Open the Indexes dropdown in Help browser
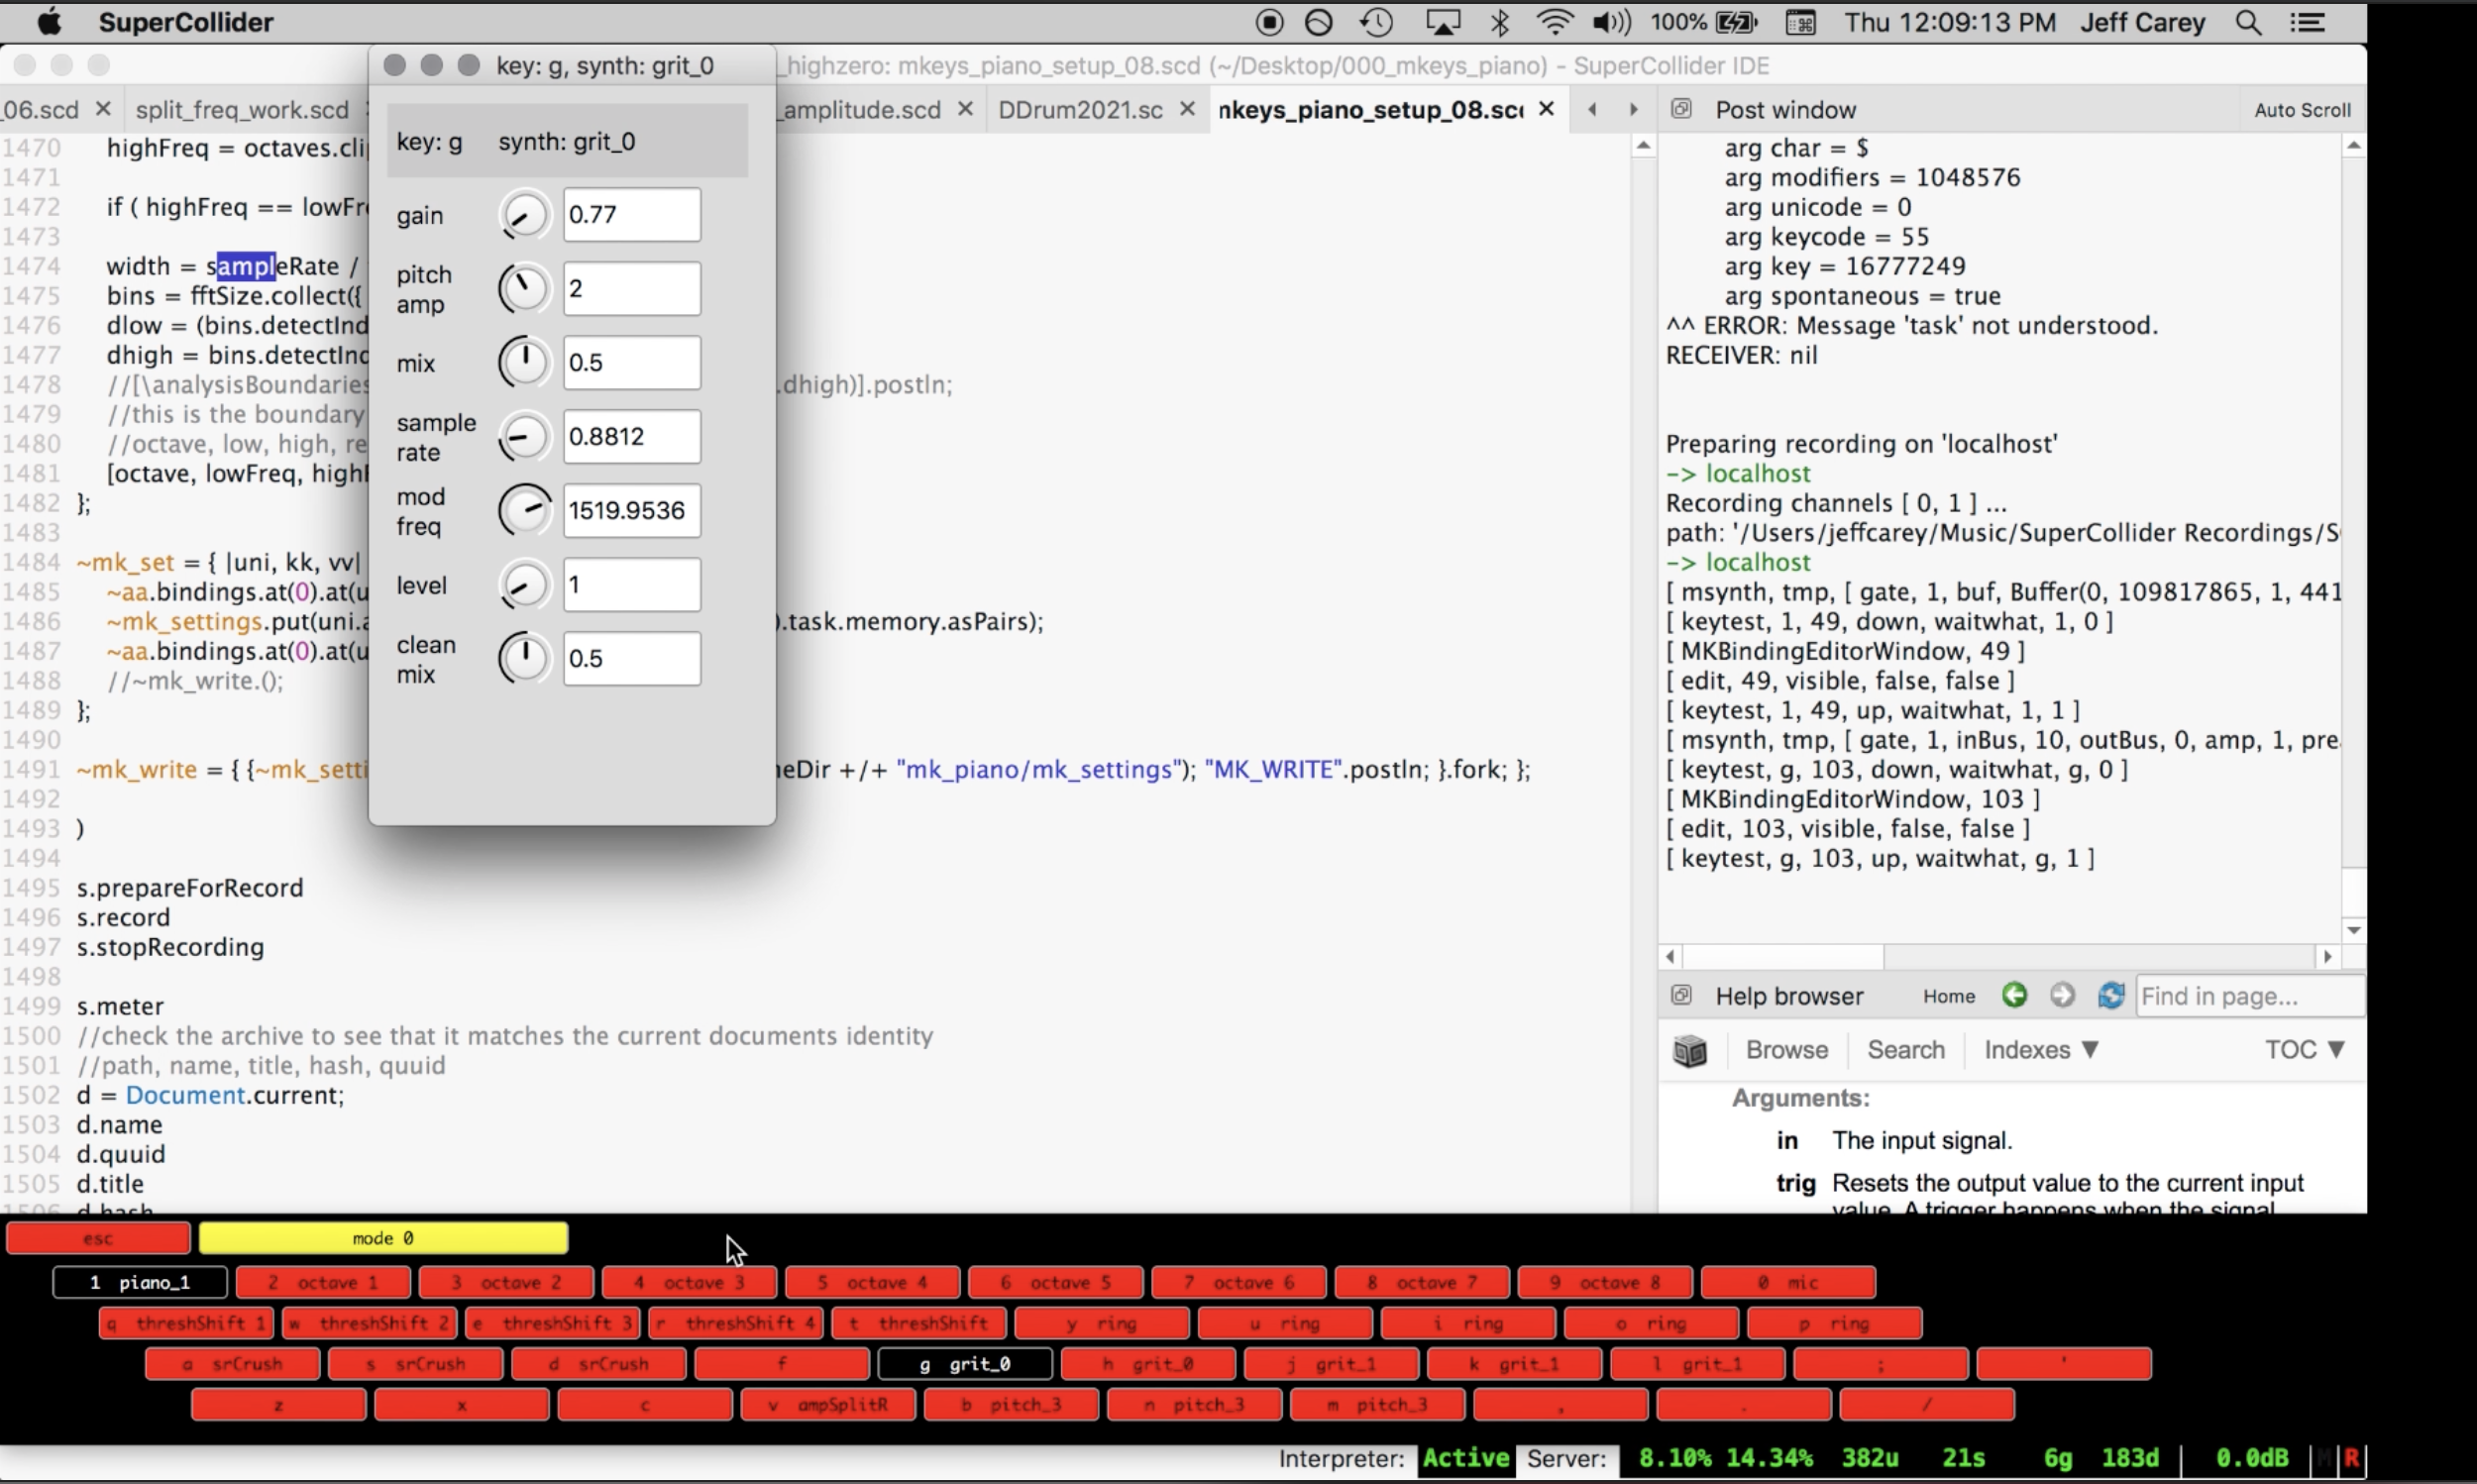The width and height of the screenshot is (2477, 1484). pos(2041,1050)
